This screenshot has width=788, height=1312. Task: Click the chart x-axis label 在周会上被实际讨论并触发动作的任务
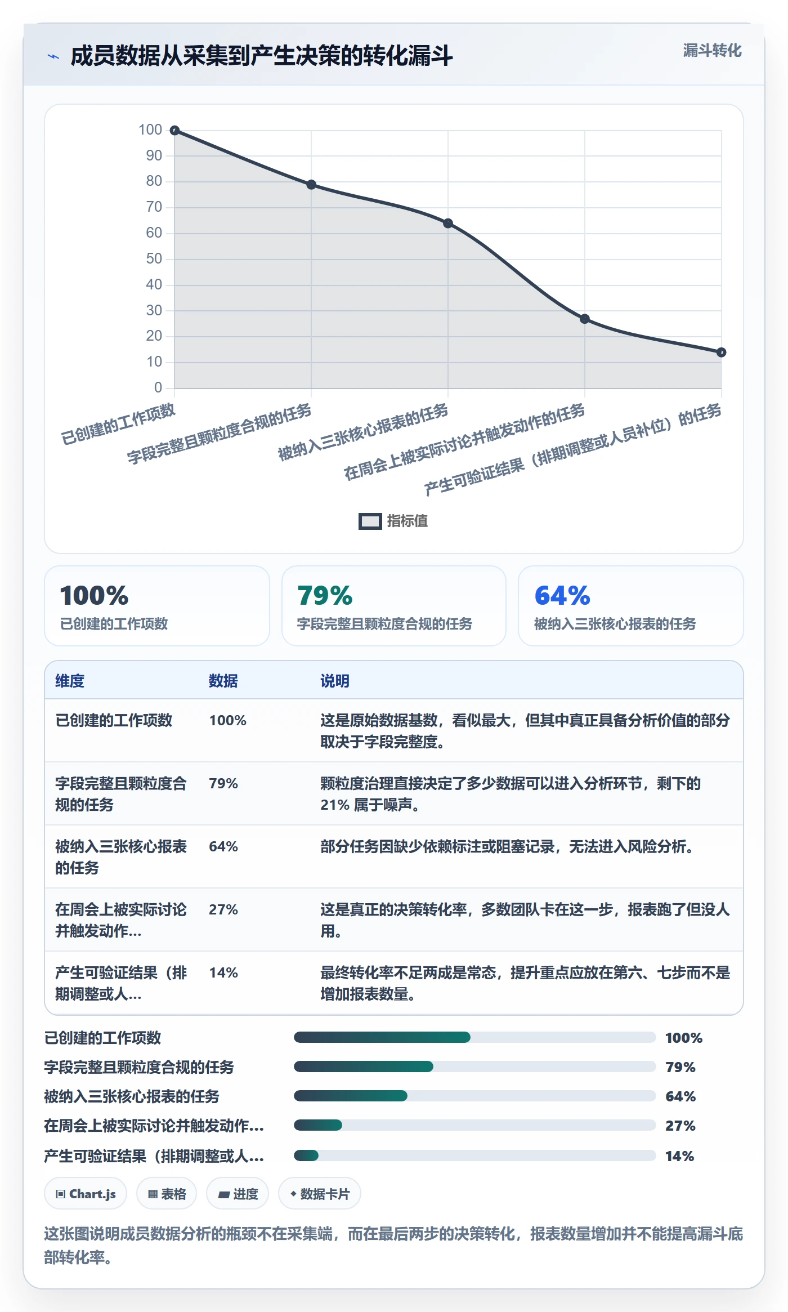click(x=464, y=441)
